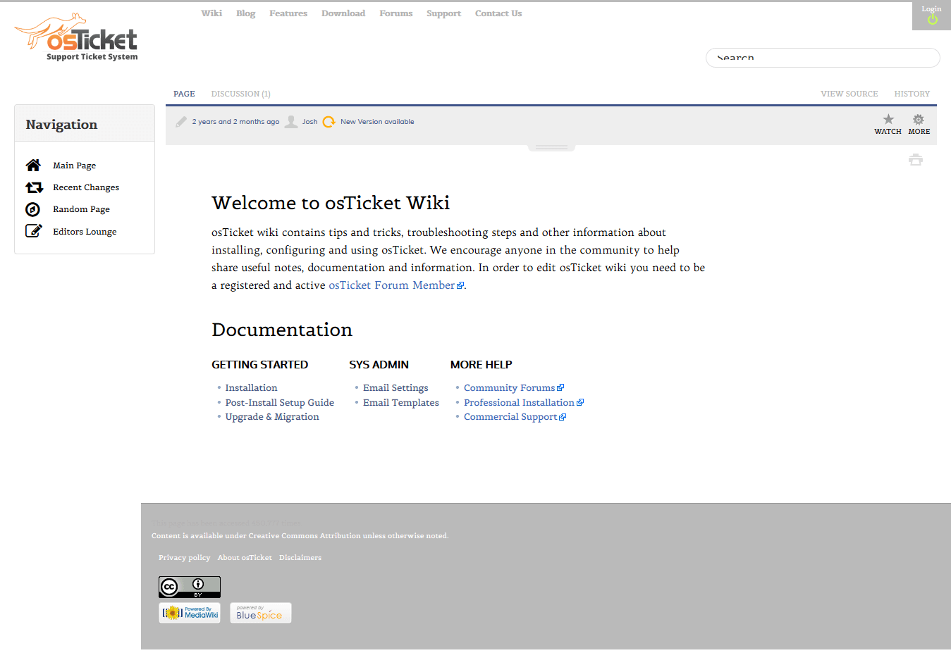The image size is (951, 653).
Task: Click the Login text in the top corner
Action: coord(931,9)
